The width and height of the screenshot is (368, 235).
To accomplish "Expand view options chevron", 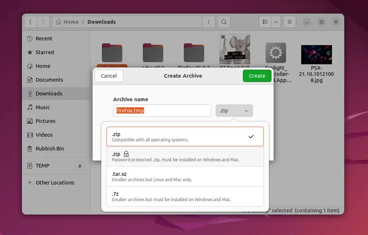I will (x=276, y=22).
